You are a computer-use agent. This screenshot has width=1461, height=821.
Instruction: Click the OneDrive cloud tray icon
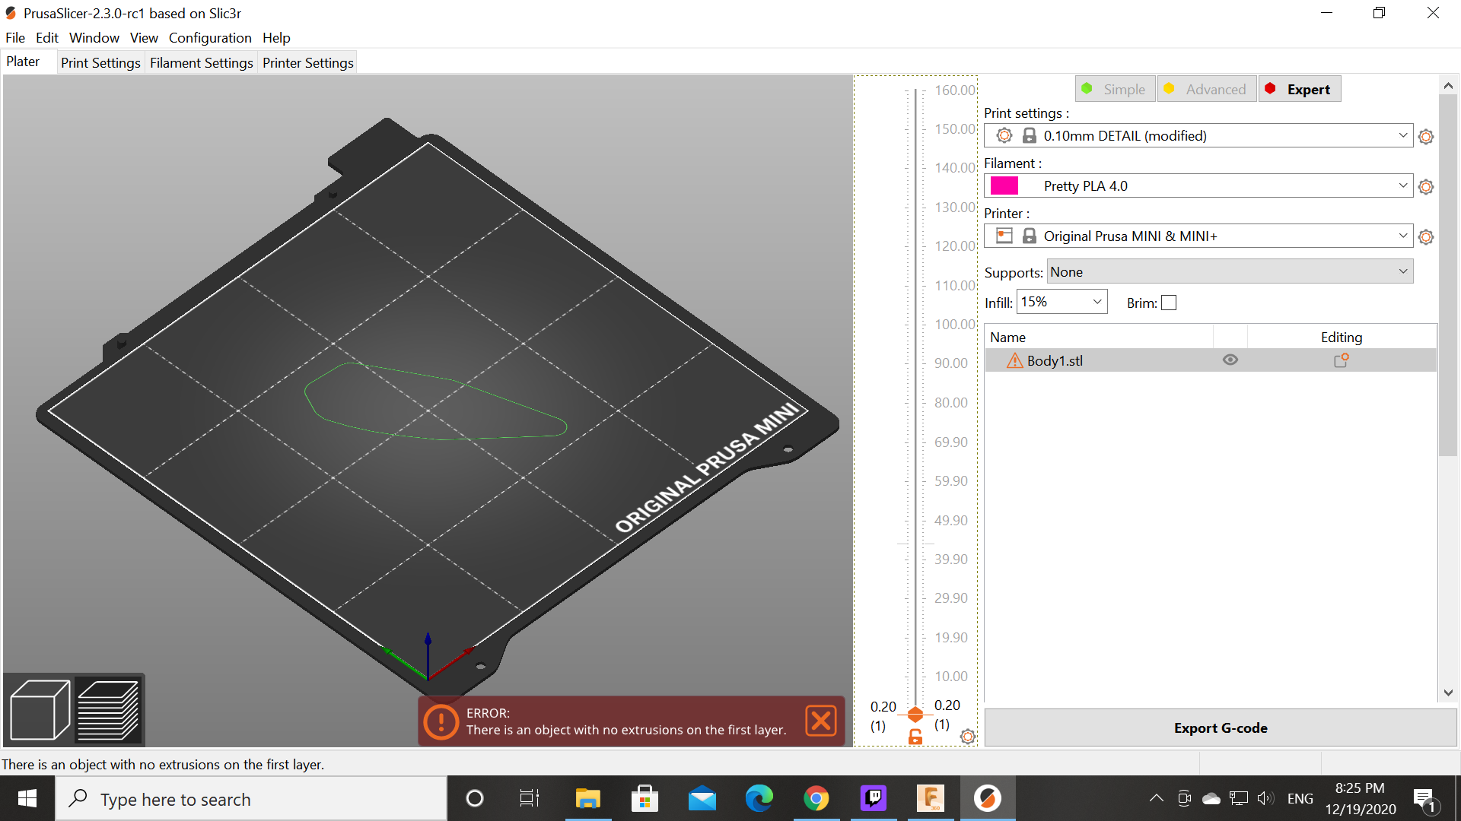pos(1211,798)
